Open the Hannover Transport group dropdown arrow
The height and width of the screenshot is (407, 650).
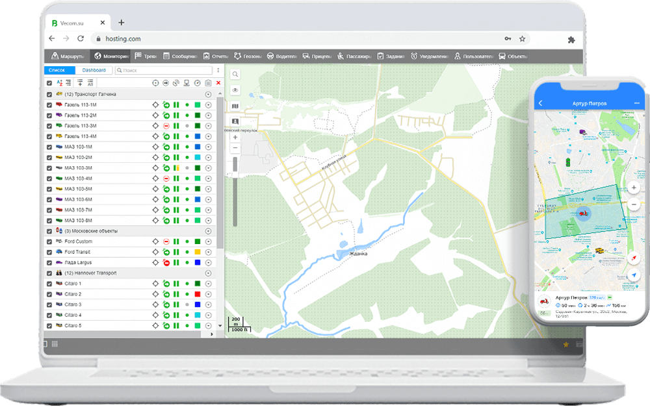tap(208, 273)
